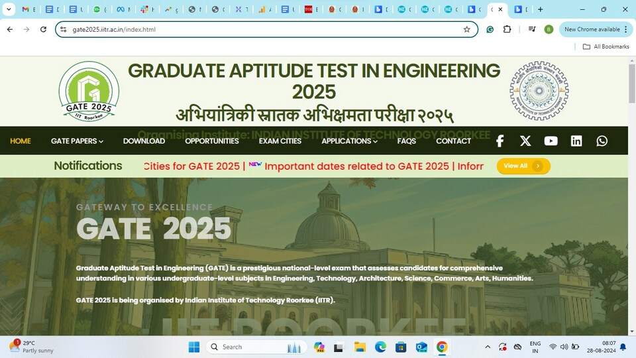Open the LinkedIn social icon
Viewport: 636px width, 358px height.
tap(576, 141)
